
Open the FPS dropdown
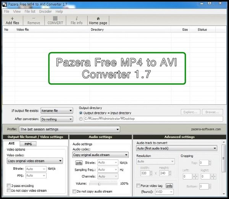point(36,175)
